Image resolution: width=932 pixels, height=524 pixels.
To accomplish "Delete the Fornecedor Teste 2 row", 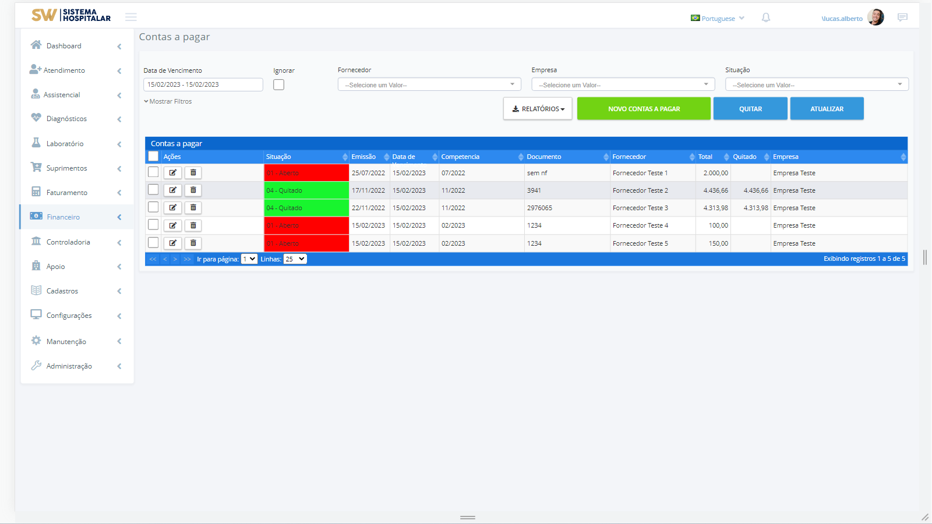I will [193, 190].
